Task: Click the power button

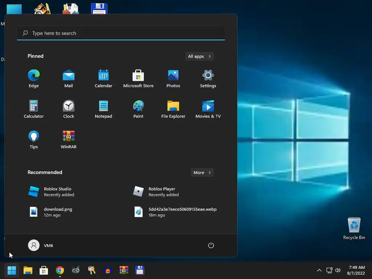Action: tap(211, 245)
